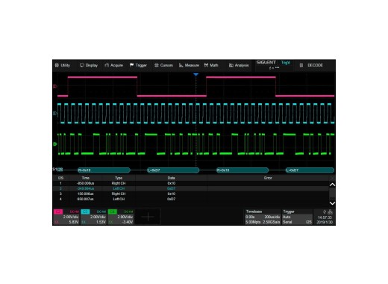Click the clock time 14:57:33
This screenshot has width=388, height=284.
pyautogui.click(x=325, y=217)
